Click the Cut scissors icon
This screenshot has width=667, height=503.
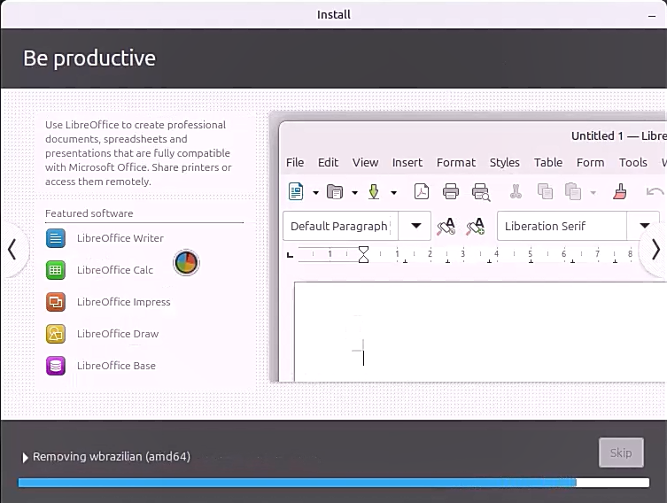[515, 191]
